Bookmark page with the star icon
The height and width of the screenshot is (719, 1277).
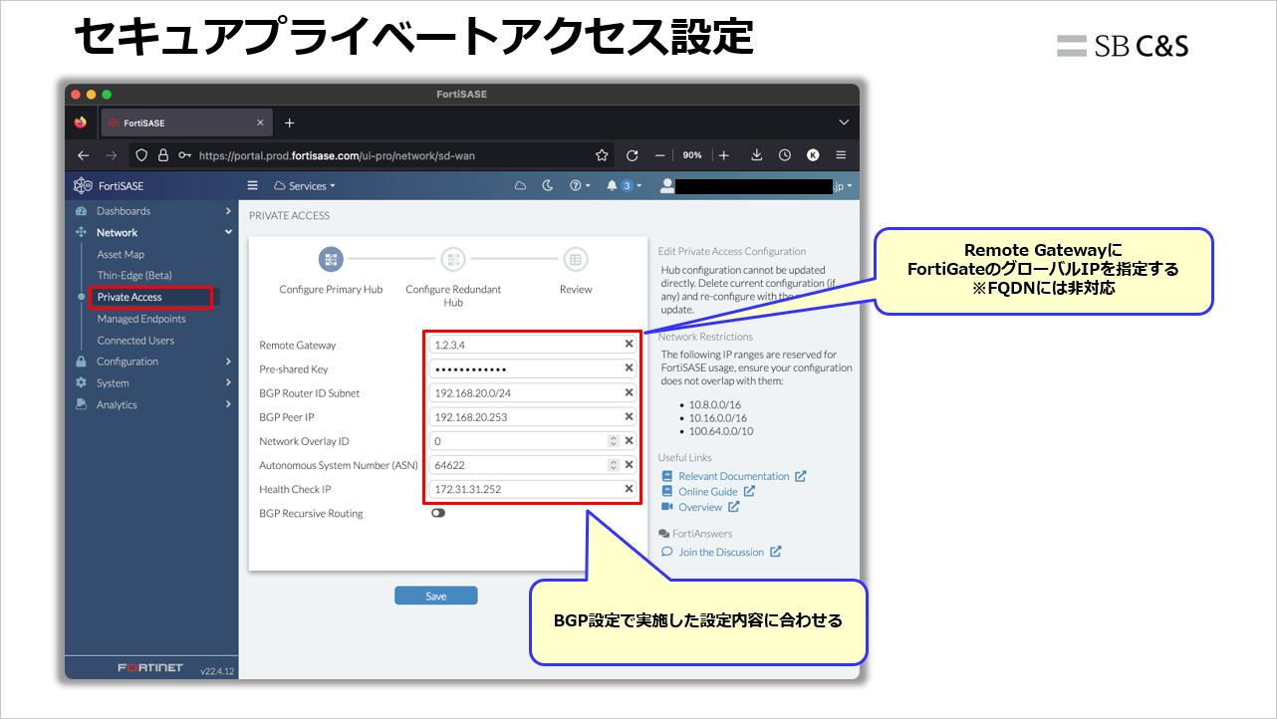[602, 155]
